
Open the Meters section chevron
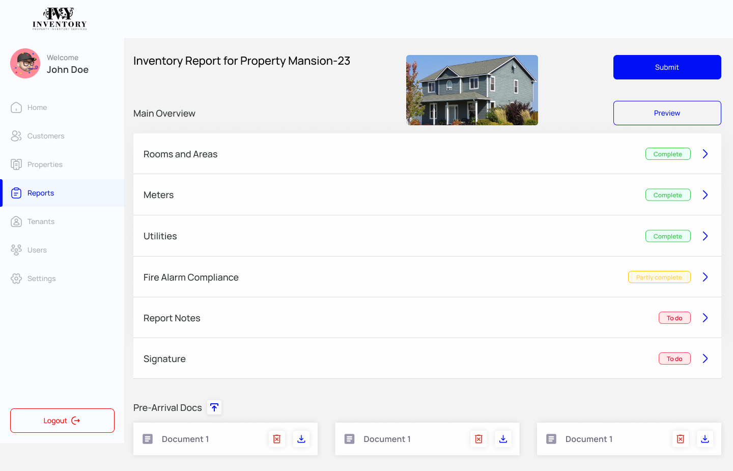coord(705,195)
